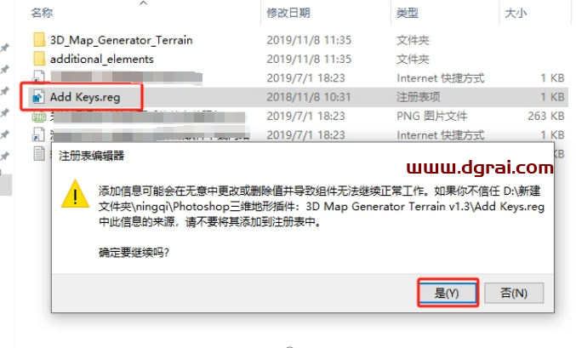Sort by the 类型 column header
Image resolution: width=576 pixels, height=348 pixels.
(407, 13)
